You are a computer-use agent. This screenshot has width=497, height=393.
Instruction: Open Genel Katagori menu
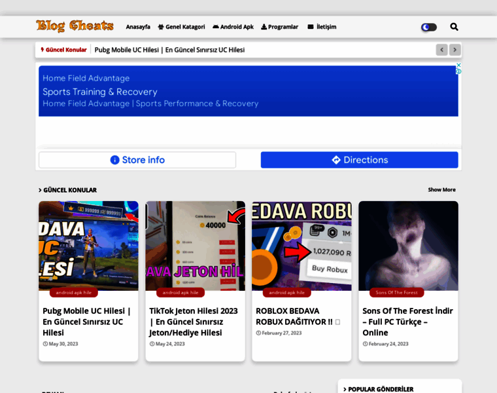[181, 27]
